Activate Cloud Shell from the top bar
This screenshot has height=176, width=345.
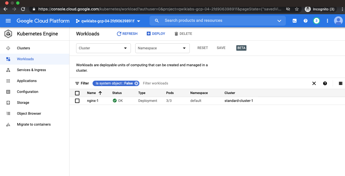pos(295,21)
